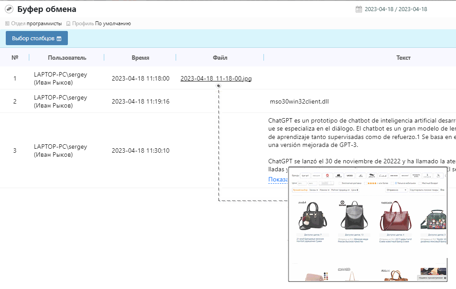The height and width of the screenshot is (289, 456).
Task: Click the calendar icon next to the date range
Action: (359, 9)
